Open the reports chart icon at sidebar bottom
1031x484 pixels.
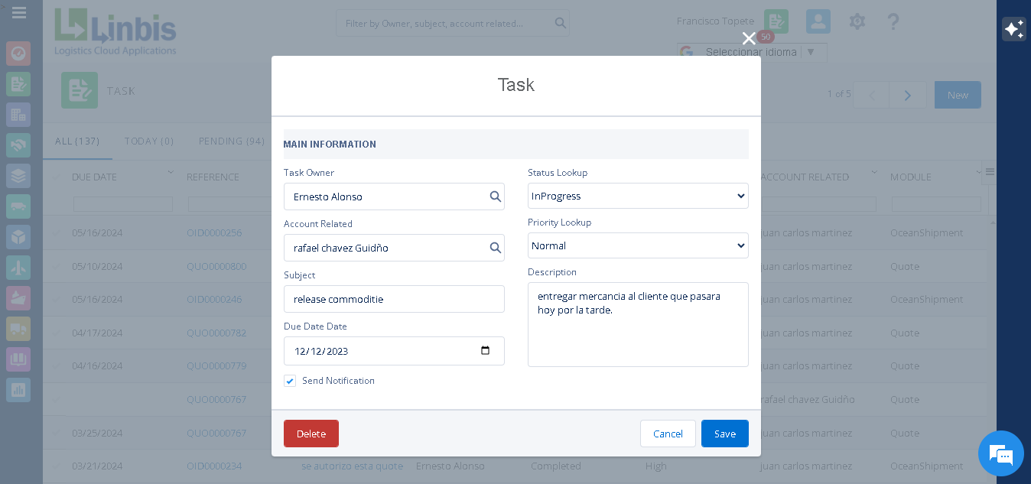coord(18,390)
